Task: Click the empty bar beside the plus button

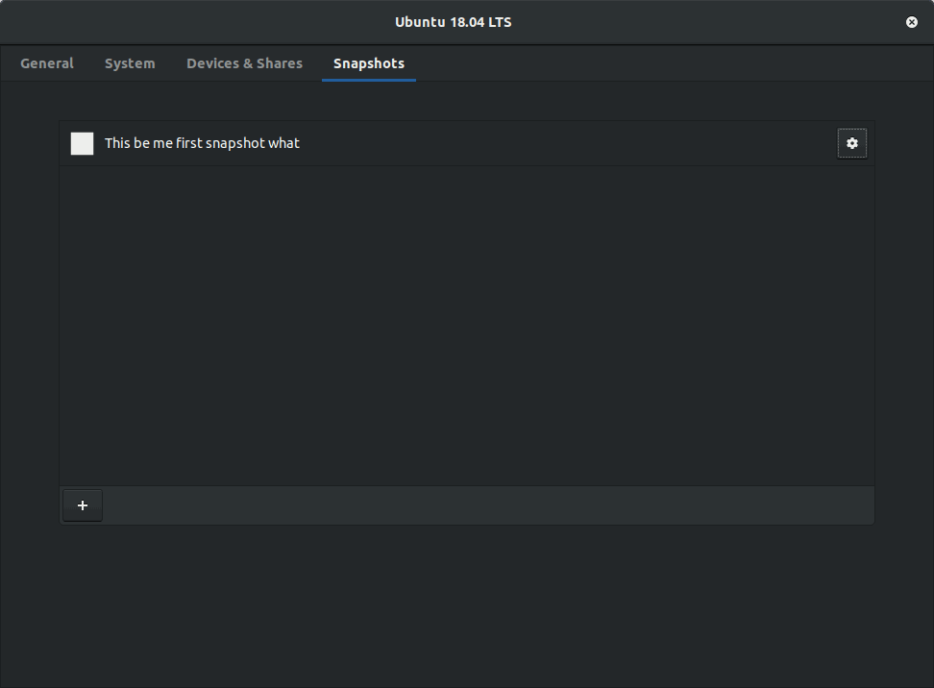Action: point(480,505)
